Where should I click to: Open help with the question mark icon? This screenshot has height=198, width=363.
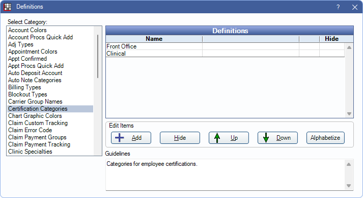[338, 7]
